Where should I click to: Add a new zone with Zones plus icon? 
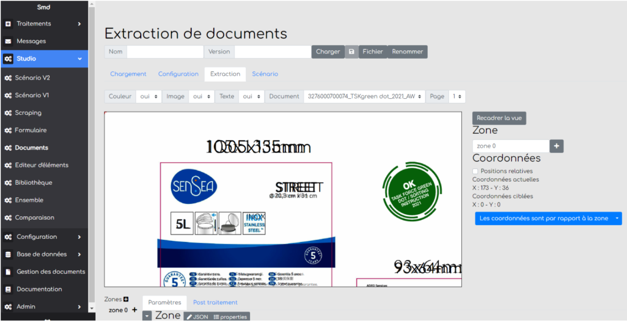[126, 299]
